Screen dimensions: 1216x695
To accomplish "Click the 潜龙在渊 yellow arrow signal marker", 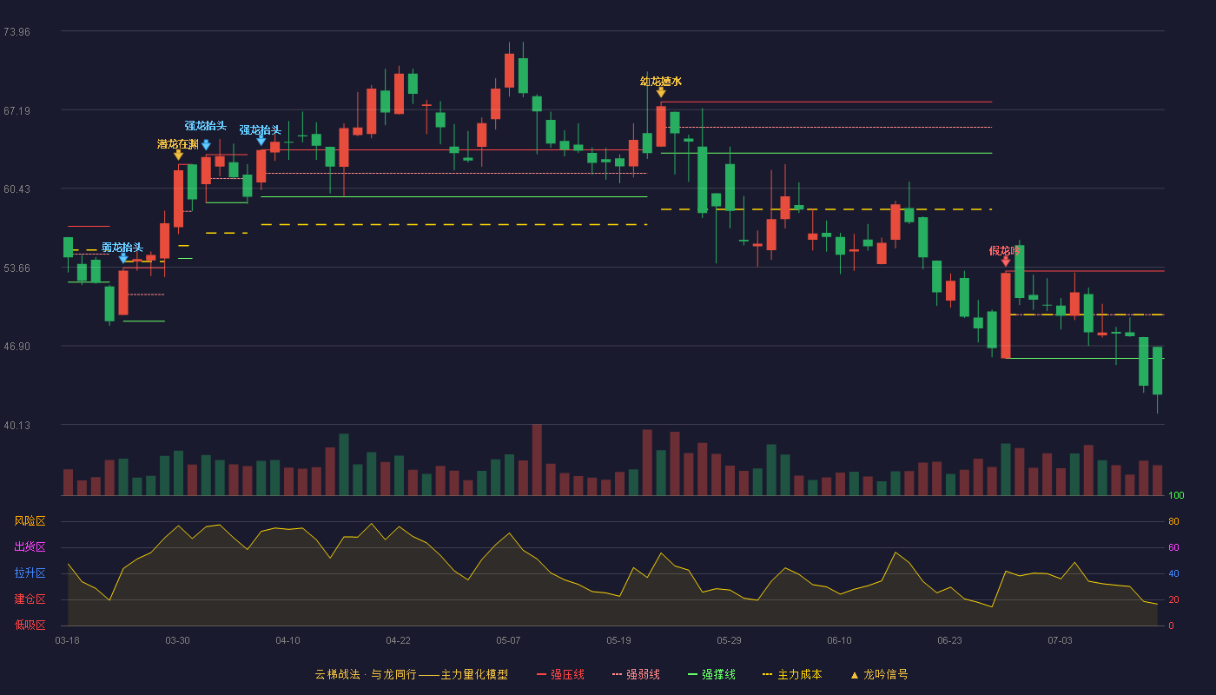I will coord(178,155).
